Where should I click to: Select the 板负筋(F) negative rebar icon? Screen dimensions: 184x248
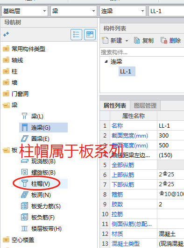(x=24, y=217)
